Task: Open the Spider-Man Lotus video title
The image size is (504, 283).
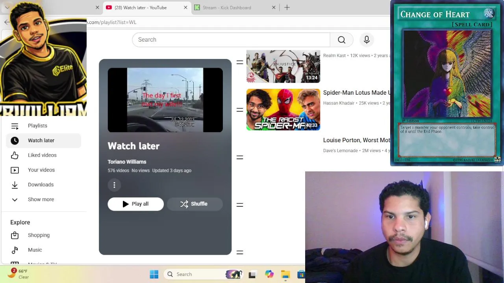Action: coord(357,93)
